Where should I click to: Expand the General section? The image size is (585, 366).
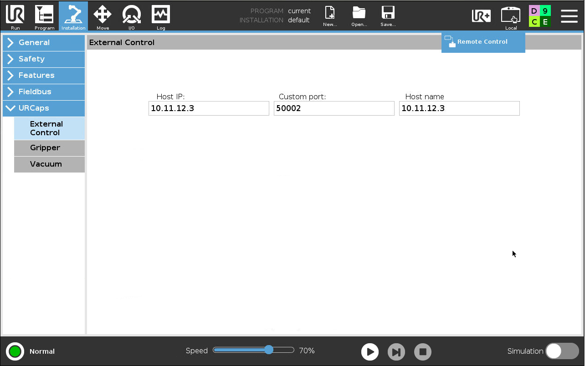pyautogui.click(x=44, y=43)
